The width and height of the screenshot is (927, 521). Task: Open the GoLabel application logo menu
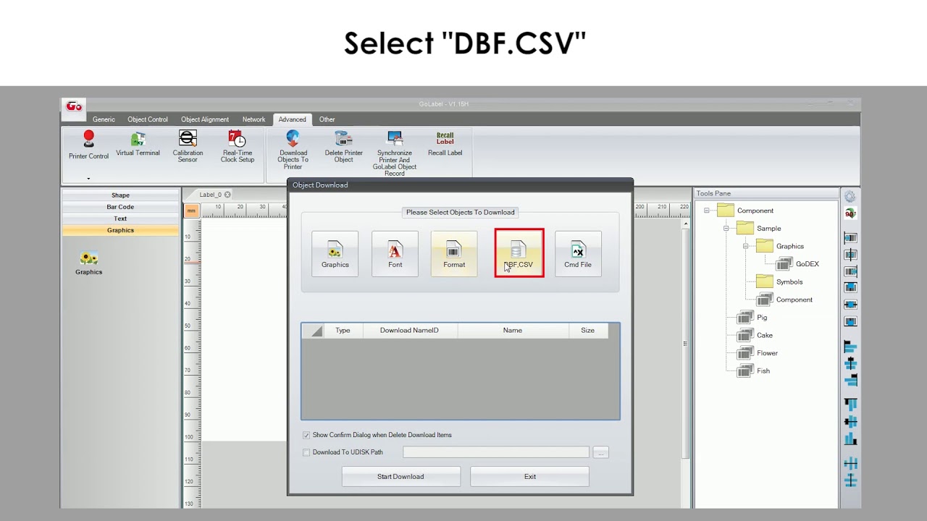click(x=74, y=106)
